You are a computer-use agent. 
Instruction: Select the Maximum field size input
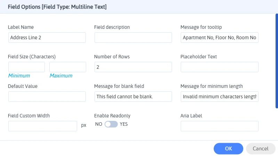click(67, 67)
